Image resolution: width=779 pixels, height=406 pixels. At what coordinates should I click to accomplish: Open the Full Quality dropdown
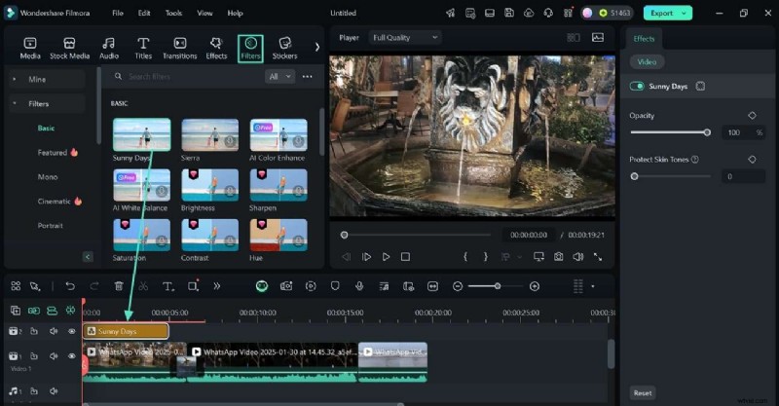coord(405,37)
